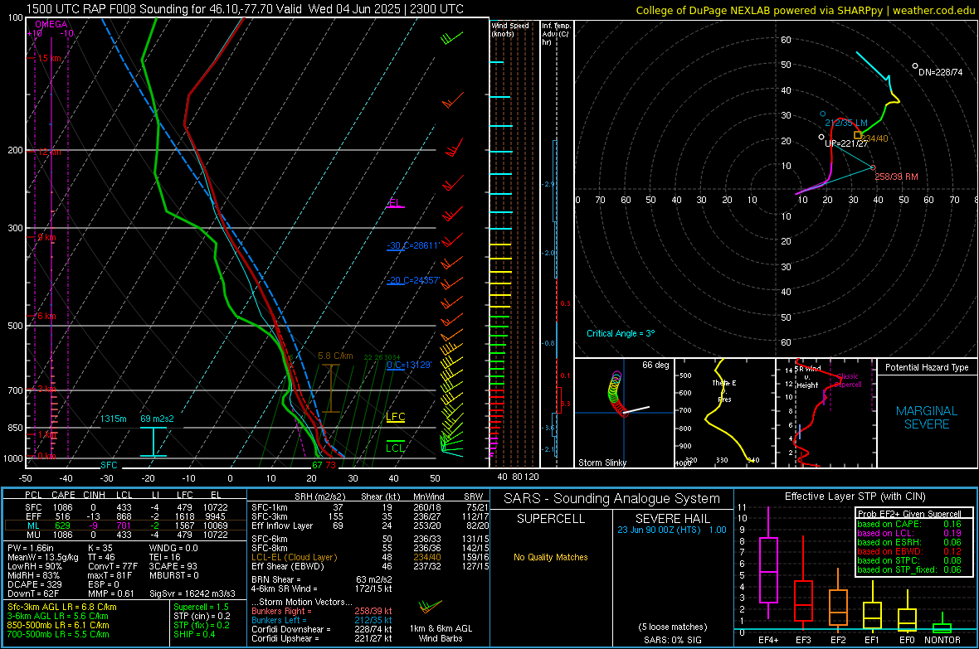Click the -30 C=28611' level label
The width and height of the screenshot is (979, 649).
(x=413, y=245)
